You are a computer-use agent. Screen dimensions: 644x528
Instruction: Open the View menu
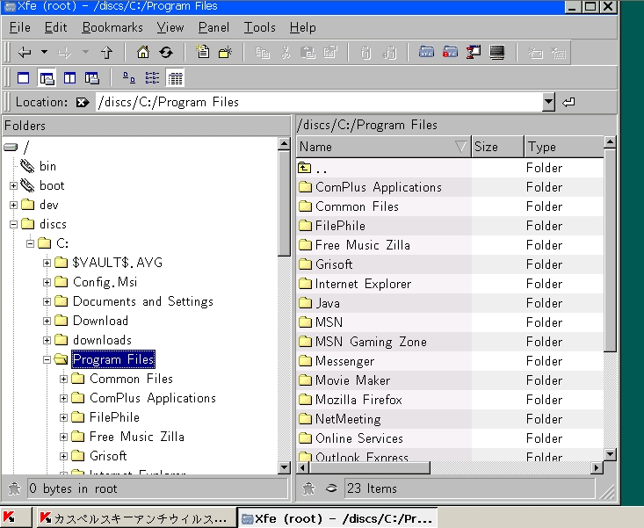tap(170, 27)
